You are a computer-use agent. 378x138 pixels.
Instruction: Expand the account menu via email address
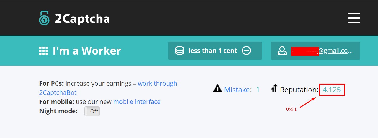(x=322, y=51)
